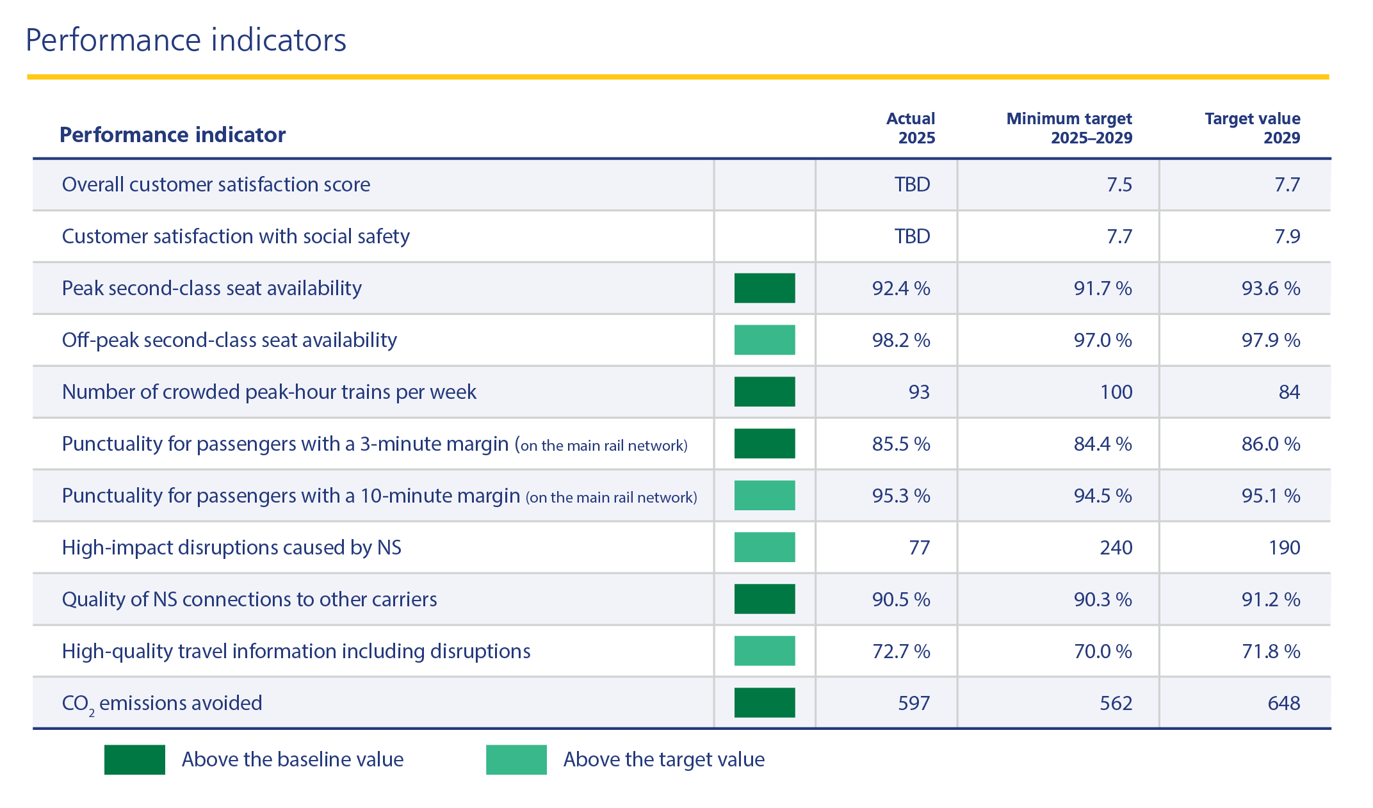Click the Actual 2025 column header

(x=911, y=128)
